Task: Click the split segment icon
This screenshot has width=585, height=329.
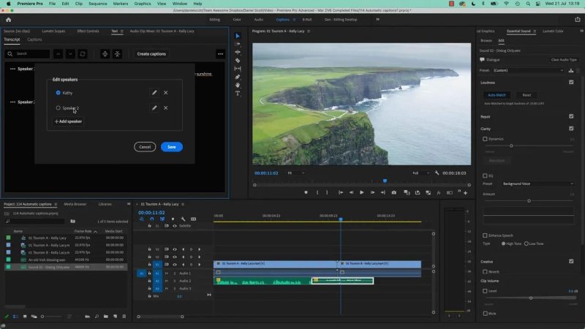Action: coord(105,54)
